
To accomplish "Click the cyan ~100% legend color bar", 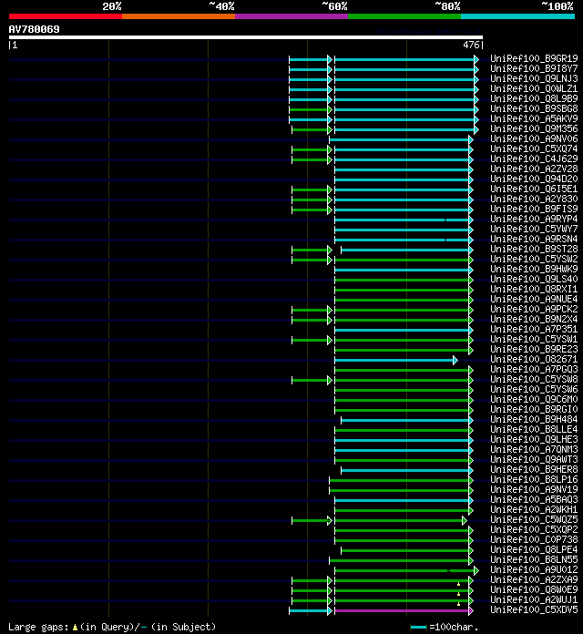I will click(x=518, y=16).
